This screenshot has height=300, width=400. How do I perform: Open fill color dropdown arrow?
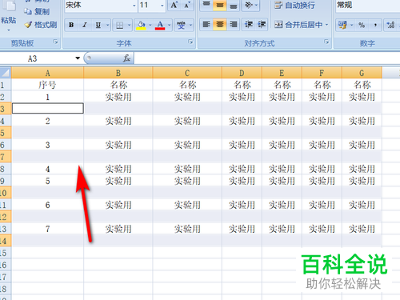click(150, 25)
